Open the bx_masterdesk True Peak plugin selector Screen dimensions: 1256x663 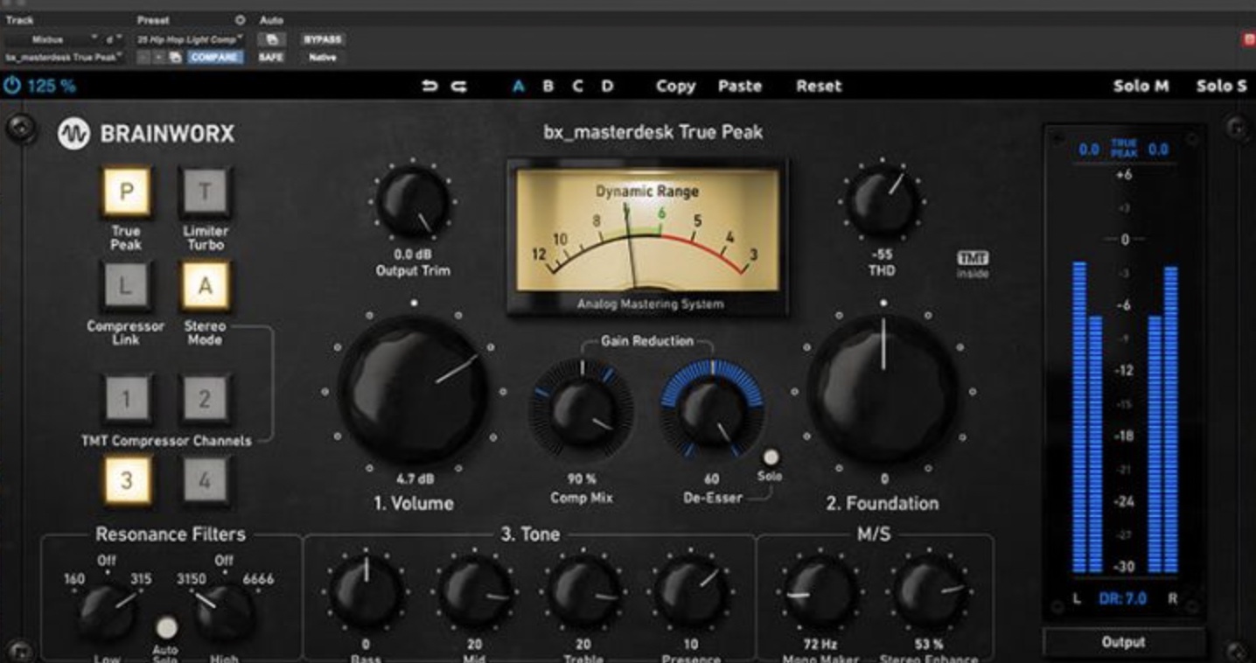[65, 58]
